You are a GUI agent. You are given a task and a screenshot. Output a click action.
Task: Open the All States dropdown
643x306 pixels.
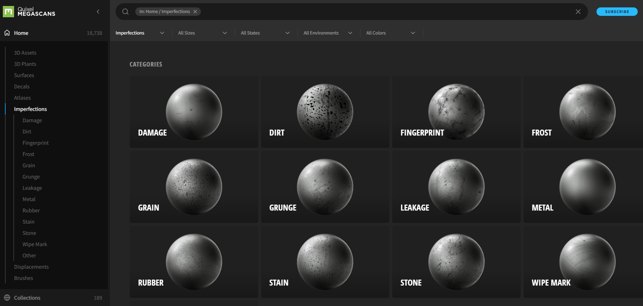tap(265, 33)
